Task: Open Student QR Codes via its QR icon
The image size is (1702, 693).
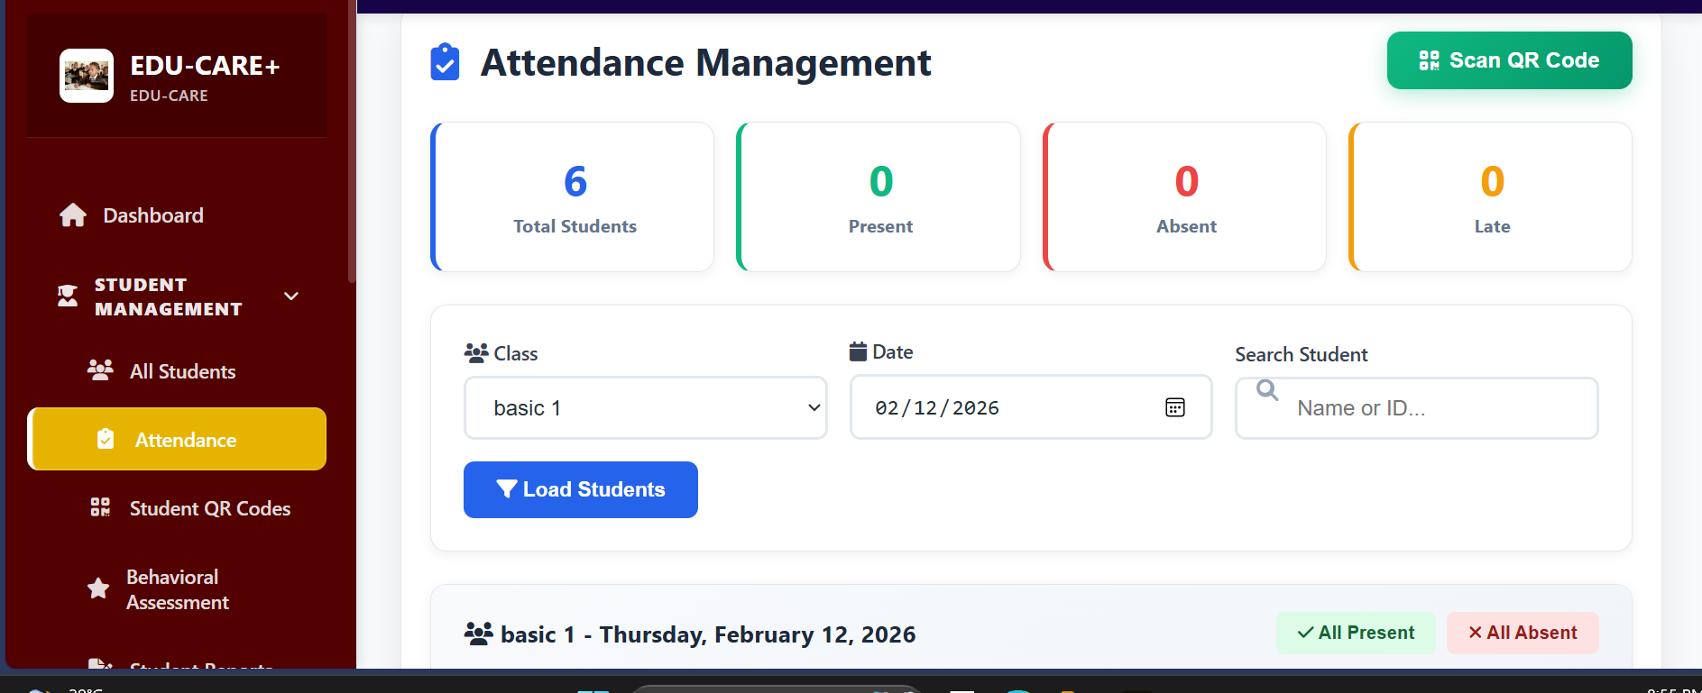Action: [x=99, y=506]
